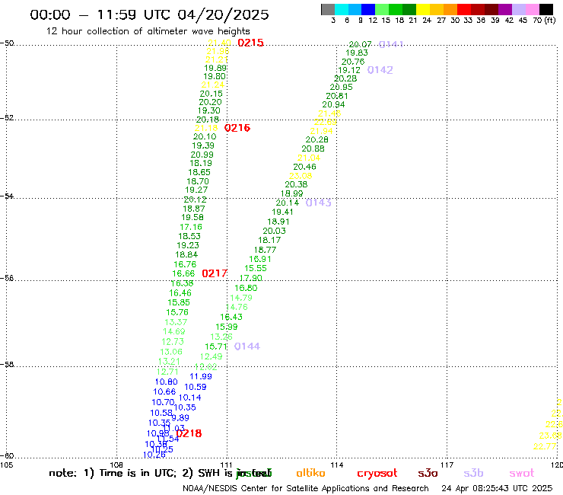The height and width of the screenshot is (495, 563).
Task: Click the s3a satellite legend label
Action: [x=428, y=473]
